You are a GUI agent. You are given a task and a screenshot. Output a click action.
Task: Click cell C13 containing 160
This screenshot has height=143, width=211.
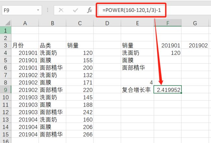(80, 119)
